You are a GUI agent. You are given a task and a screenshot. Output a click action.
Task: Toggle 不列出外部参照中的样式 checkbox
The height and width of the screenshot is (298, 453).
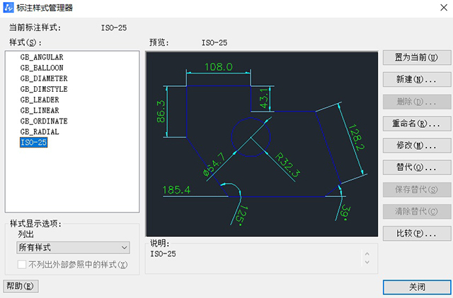tap(22, 265)
